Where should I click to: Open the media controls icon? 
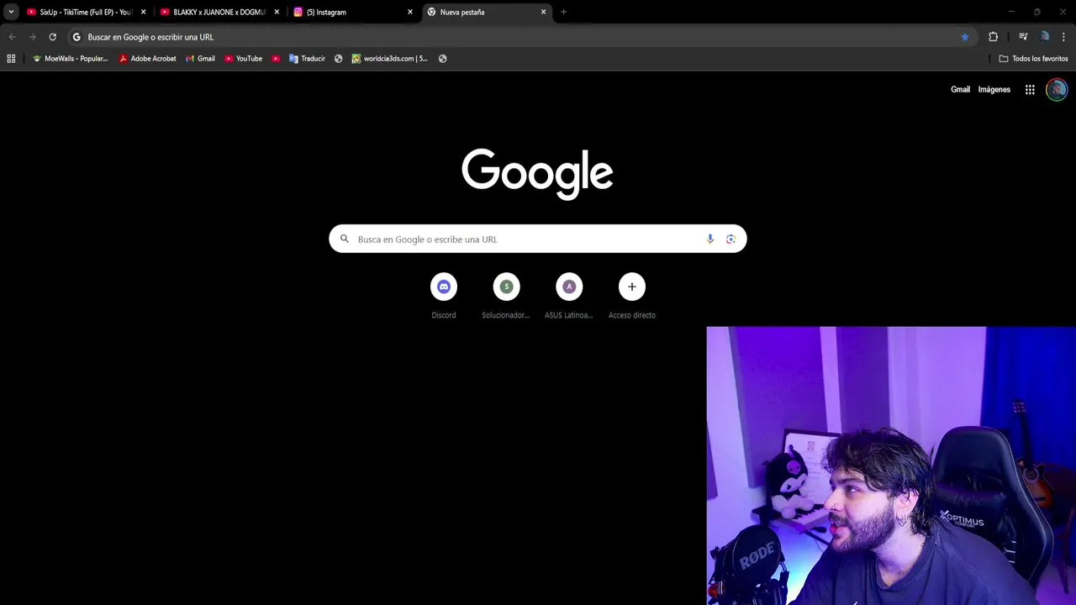click(1023, 37)
